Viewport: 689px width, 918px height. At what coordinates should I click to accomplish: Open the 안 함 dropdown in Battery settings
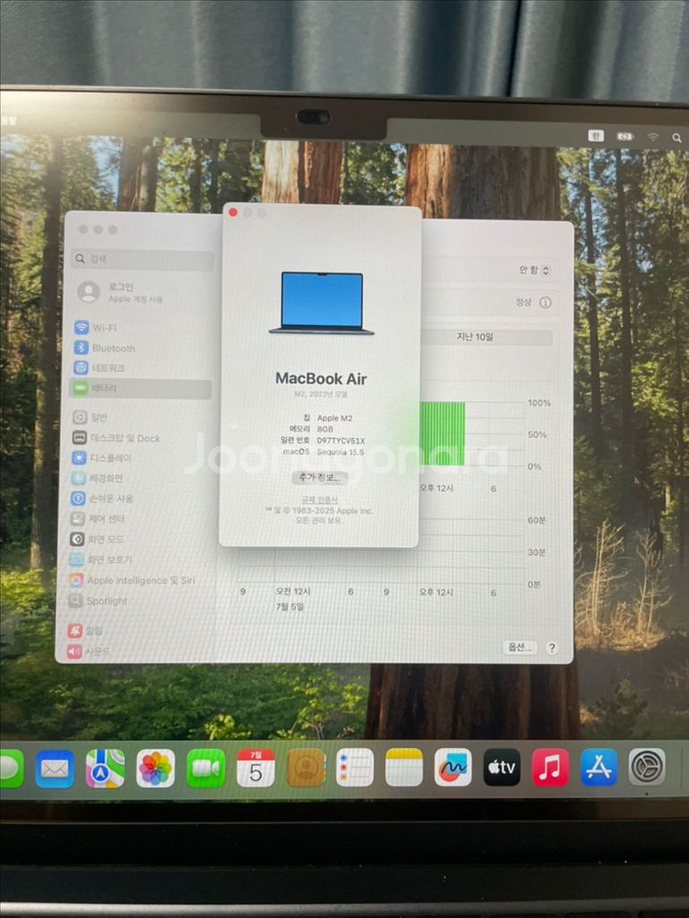pyautogui.click(x=535, y=270)
